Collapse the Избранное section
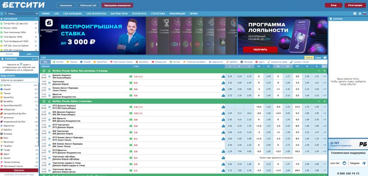This screenshot has width=368, height=176. tap(36, 59)
